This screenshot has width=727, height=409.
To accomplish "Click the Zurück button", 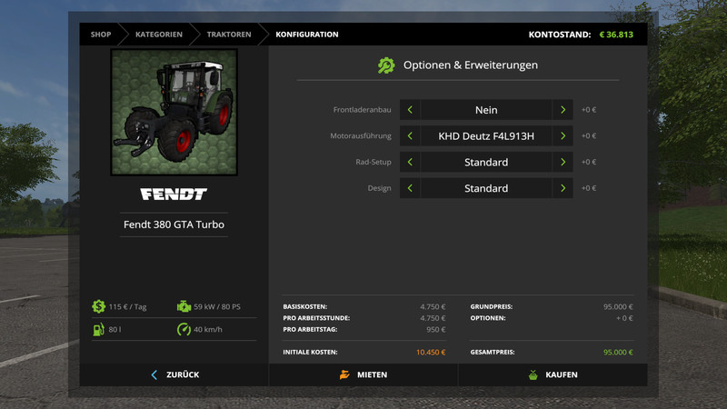I will click(x=174, y=374).
